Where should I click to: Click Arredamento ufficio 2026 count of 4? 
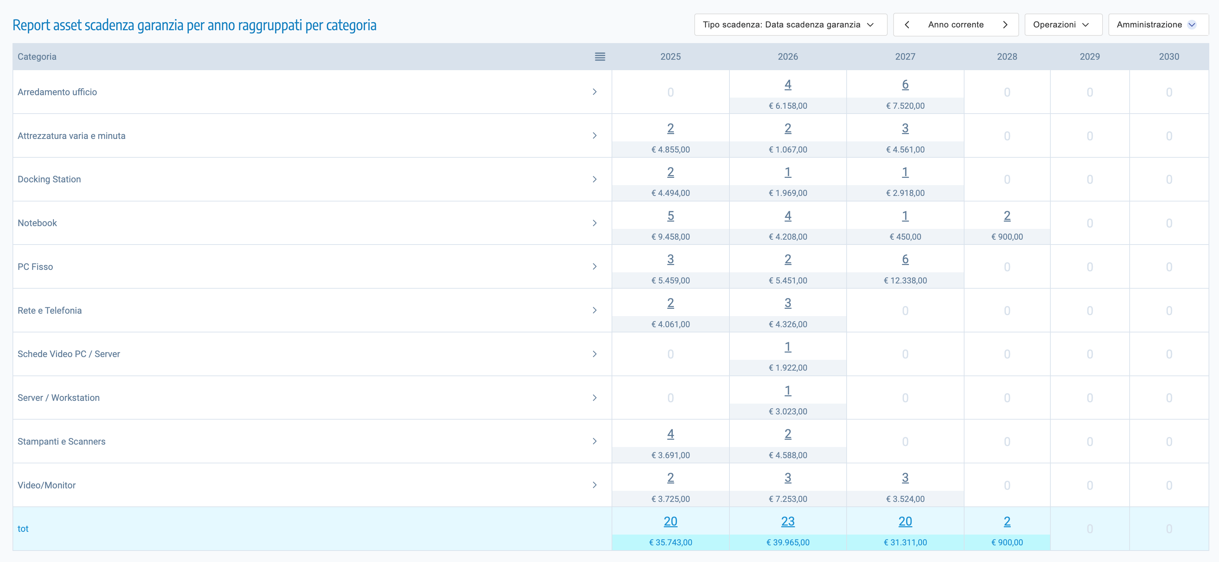(788, 85)
